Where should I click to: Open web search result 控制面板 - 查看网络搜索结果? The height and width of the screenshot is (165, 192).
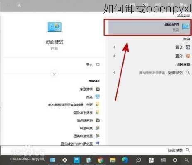[165, 73]
